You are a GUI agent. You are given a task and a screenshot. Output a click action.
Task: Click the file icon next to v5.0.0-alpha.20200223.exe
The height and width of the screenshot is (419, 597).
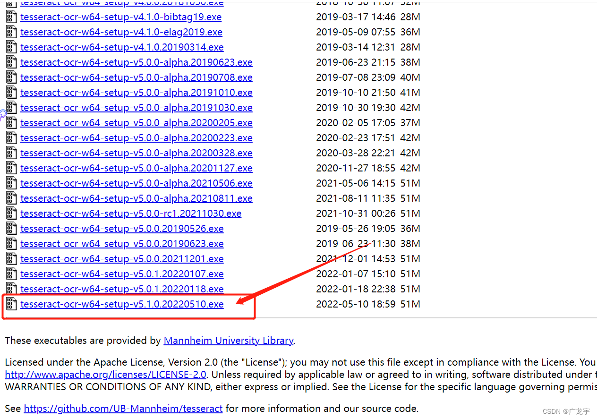pos(11,138)
